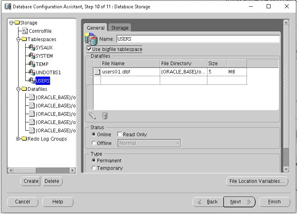Click the right panel scroll up arrow
Screen dimensions: 297x214
tap(286, 23)
